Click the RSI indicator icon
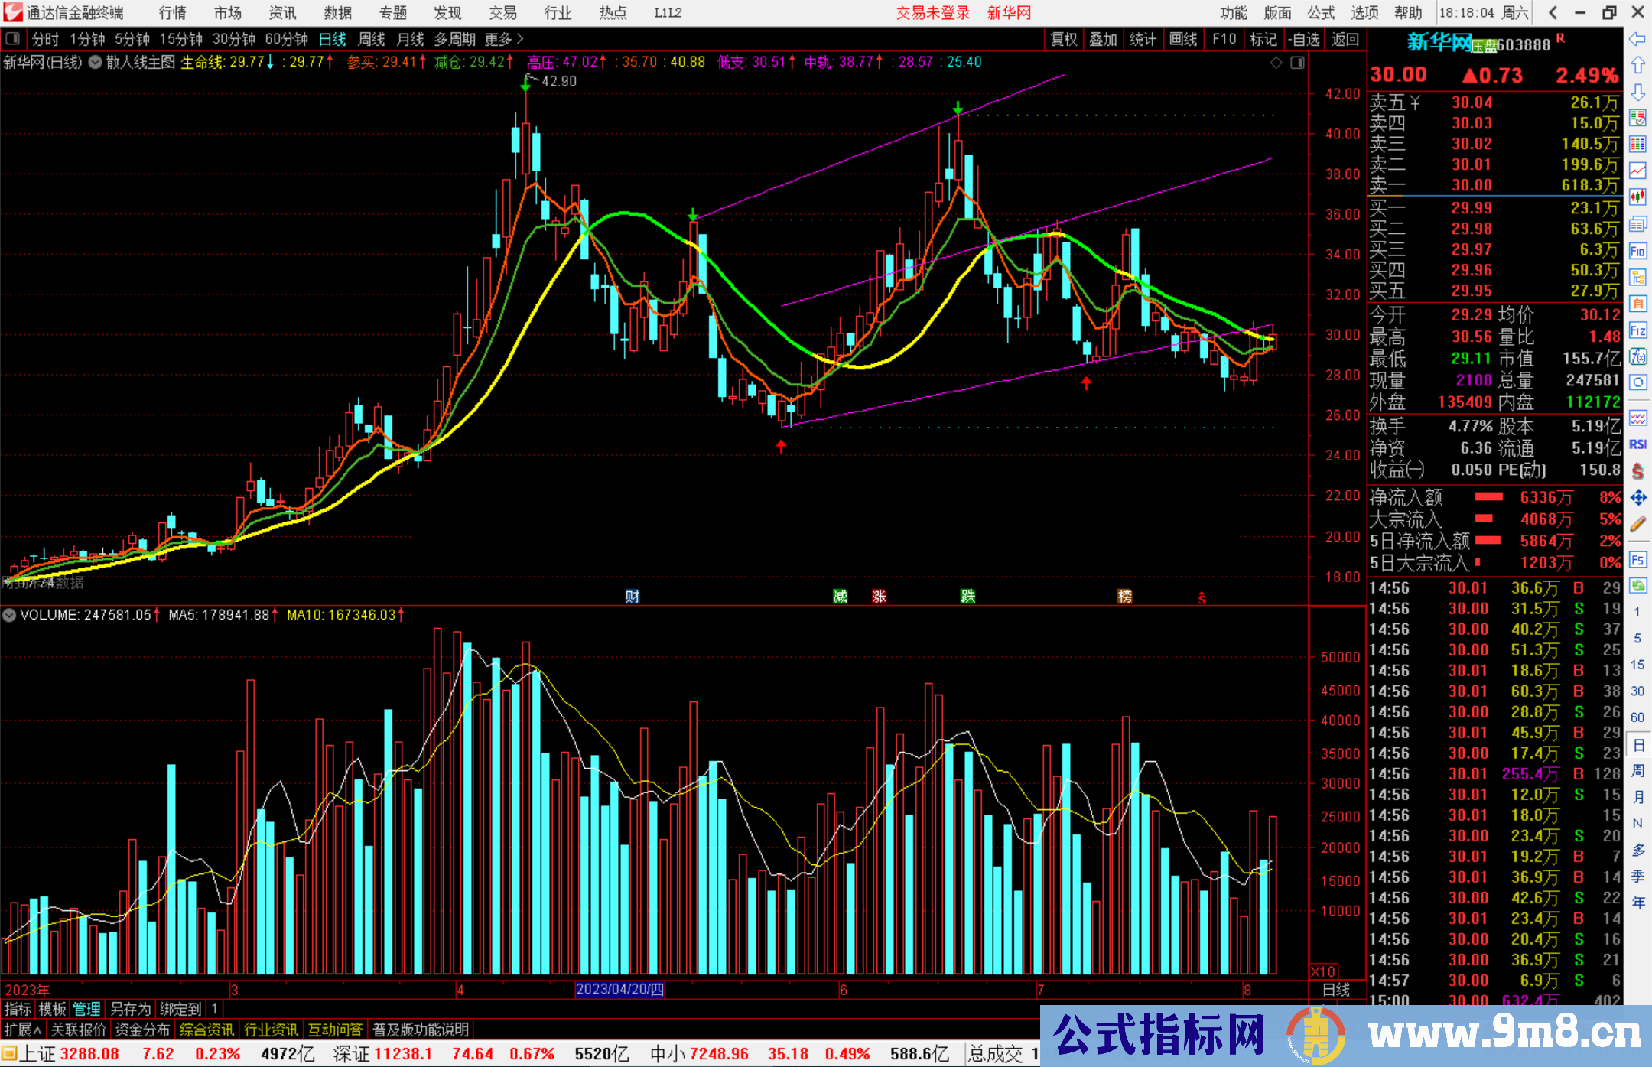 coord(1637,444)
